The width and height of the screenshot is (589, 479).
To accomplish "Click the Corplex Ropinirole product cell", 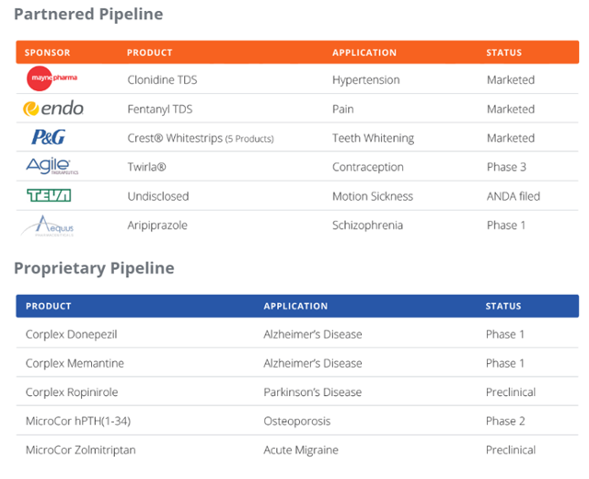I will [x=72, y=392].
